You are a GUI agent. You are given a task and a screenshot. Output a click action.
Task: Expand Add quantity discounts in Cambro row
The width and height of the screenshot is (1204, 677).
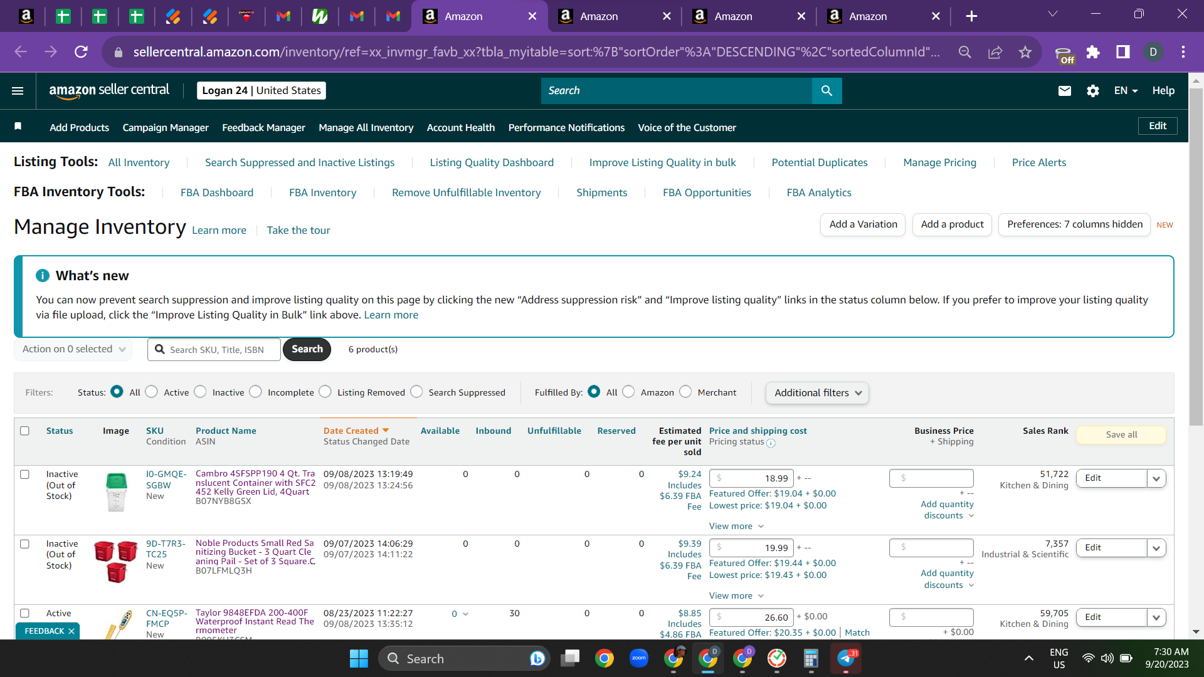947,510
